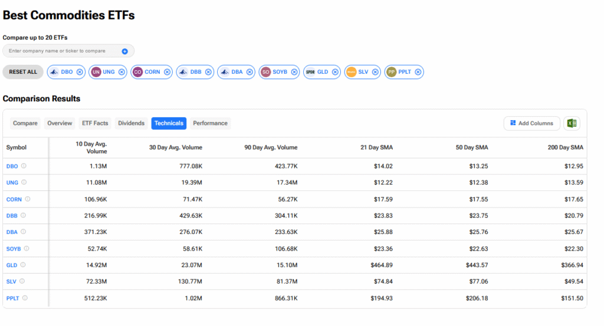The image size is (604, 326).
Task: Open info icon next to SLV symbol
Action: 22,281
